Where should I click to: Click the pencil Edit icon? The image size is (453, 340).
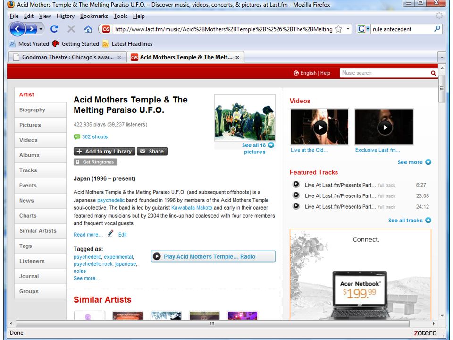[110, 234]
